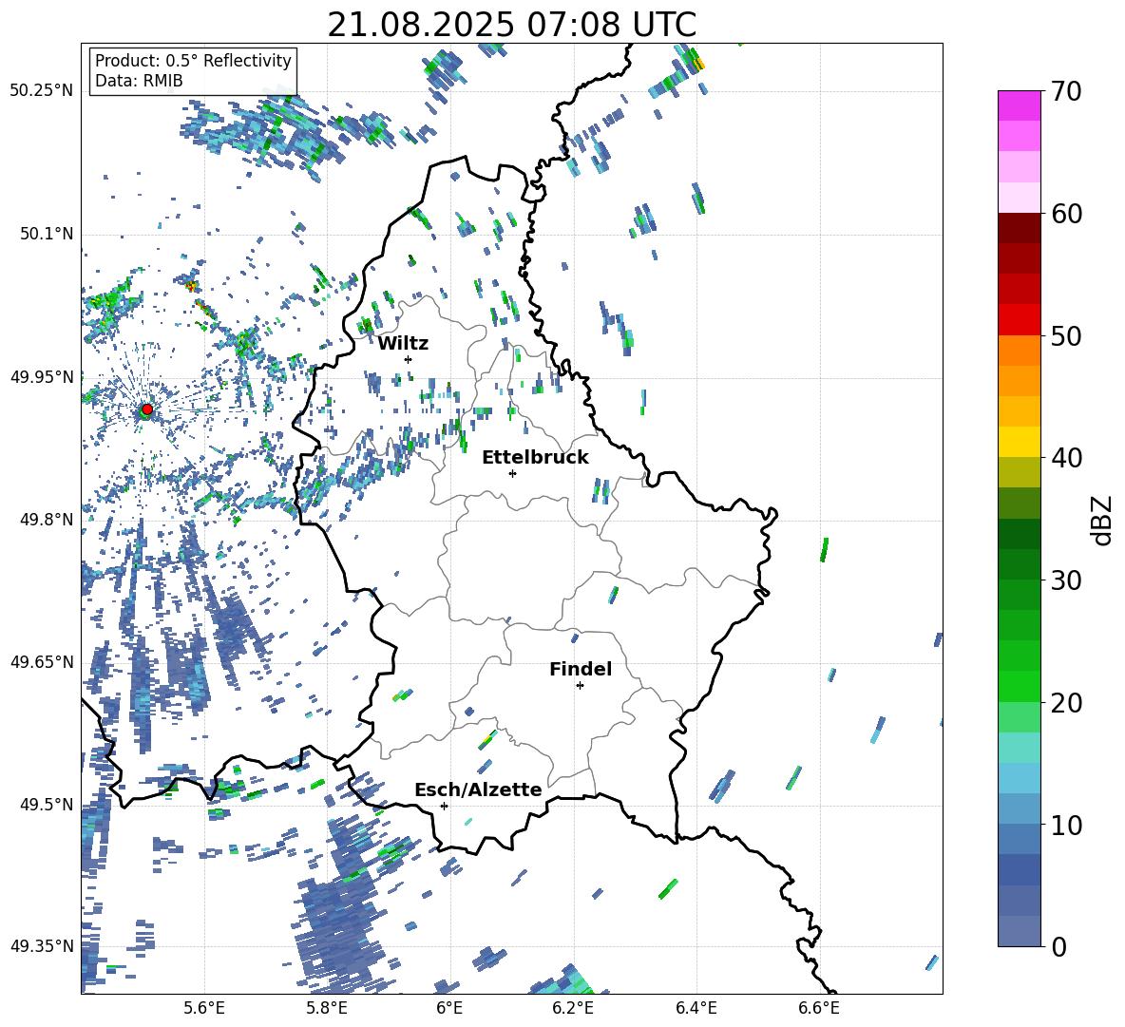The image size is (1125, 1027).
Task: Click the 49.35°N latitude label
Action: click(x=42, y=946)
